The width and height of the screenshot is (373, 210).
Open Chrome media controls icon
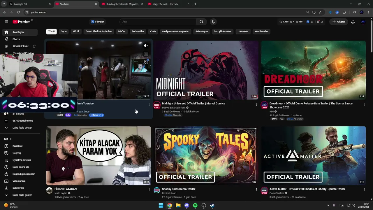pos(354,12)
